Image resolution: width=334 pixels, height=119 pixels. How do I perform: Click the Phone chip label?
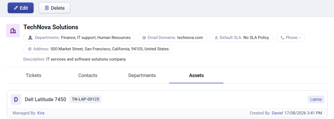[x=292, y=38]
